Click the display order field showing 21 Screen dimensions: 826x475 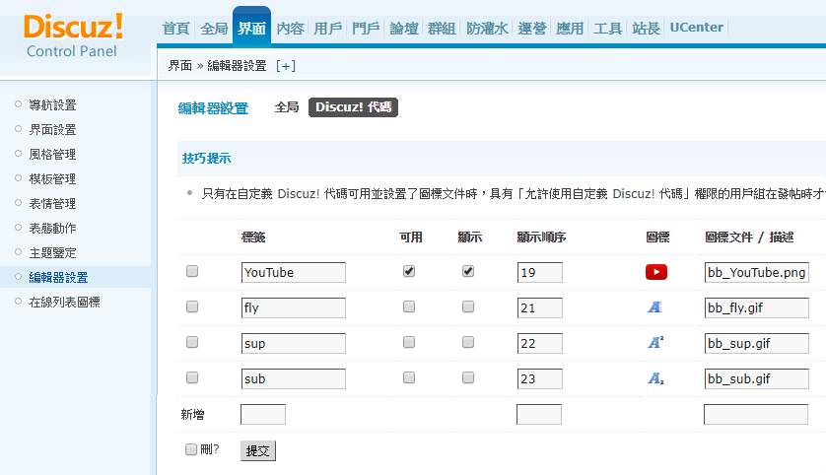point(539,307)
